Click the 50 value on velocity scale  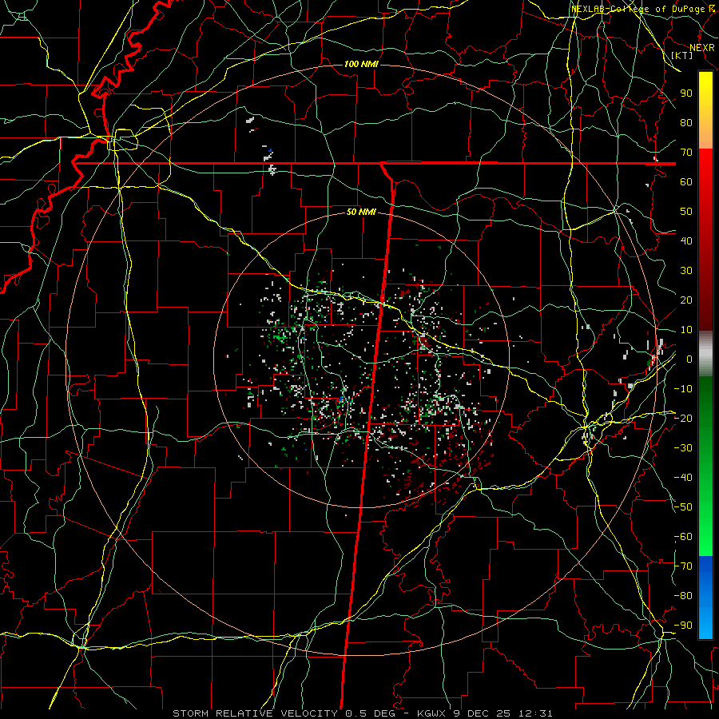tap(686, 212)
